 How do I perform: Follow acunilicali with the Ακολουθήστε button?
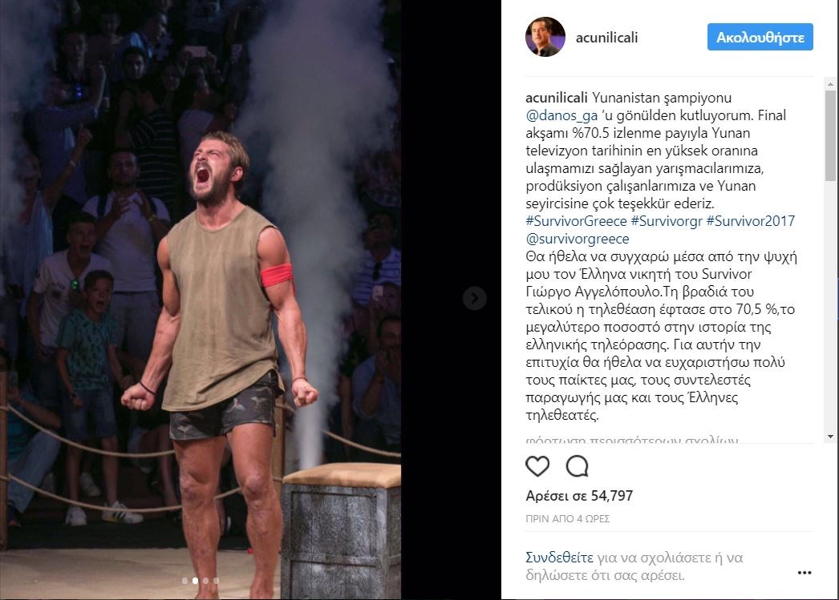tap(760, 37)
